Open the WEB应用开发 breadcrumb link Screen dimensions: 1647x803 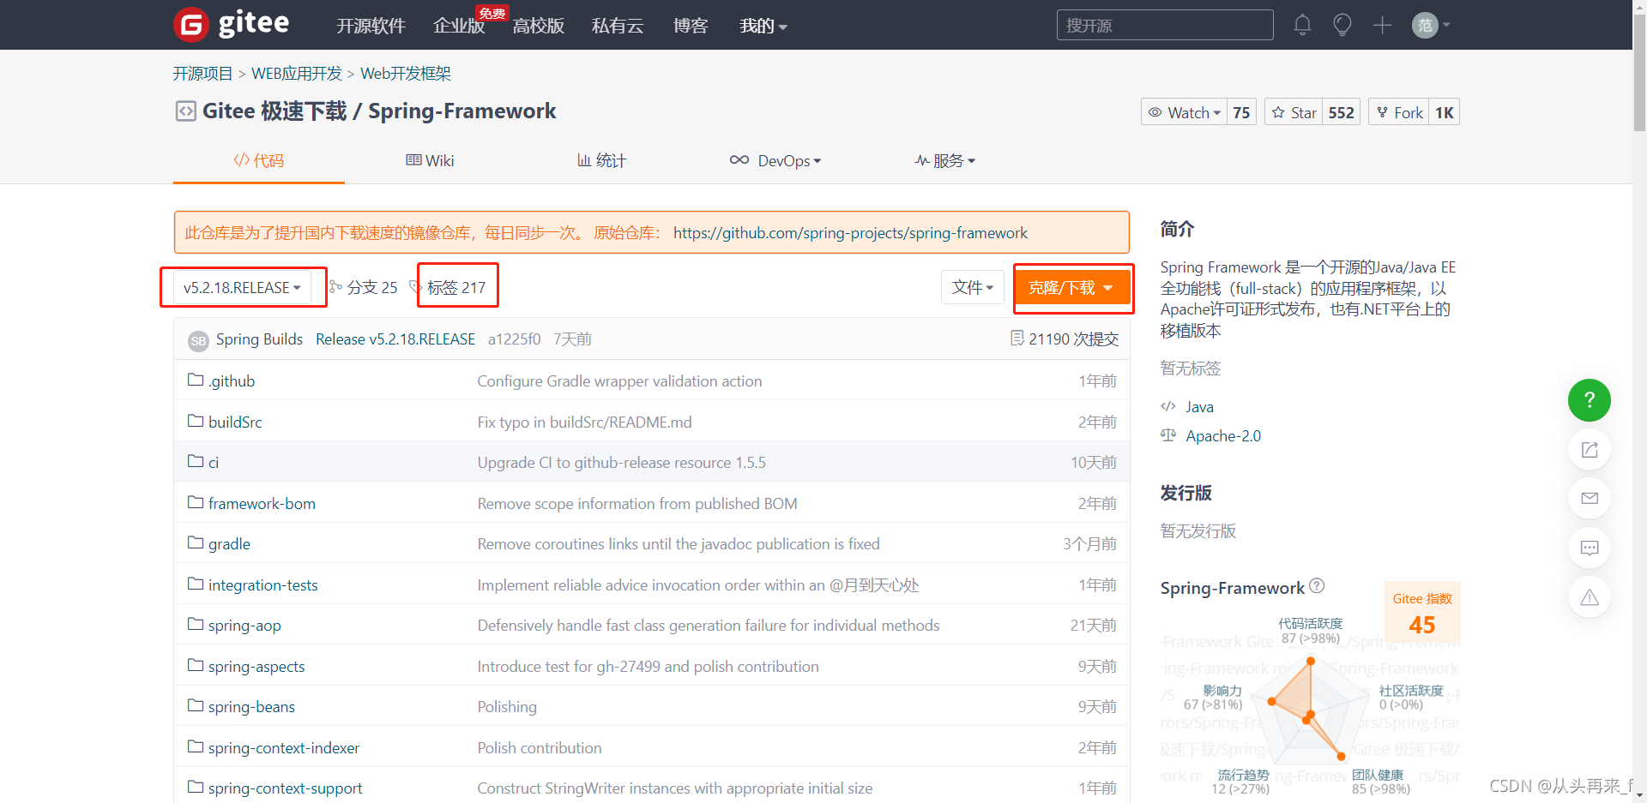[x=297, y=74]
